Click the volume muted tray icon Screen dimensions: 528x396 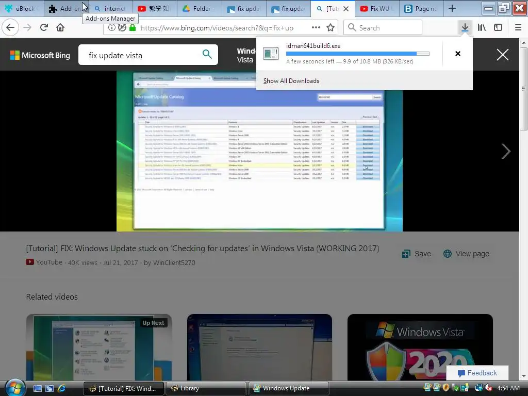[488, 388]
